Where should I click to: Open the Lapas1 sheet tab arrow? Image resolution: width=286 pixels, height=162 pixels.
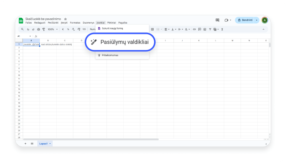tap(50, 144)
